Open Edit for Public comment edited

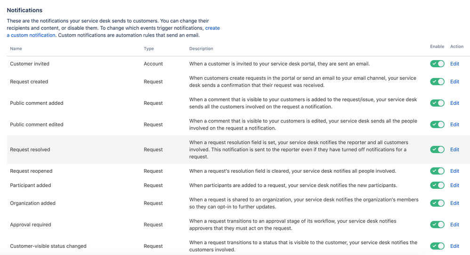(x=454, y=124)
